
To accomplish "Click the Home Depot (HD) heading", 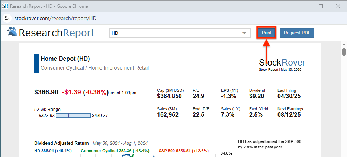I will click(65, 59).
